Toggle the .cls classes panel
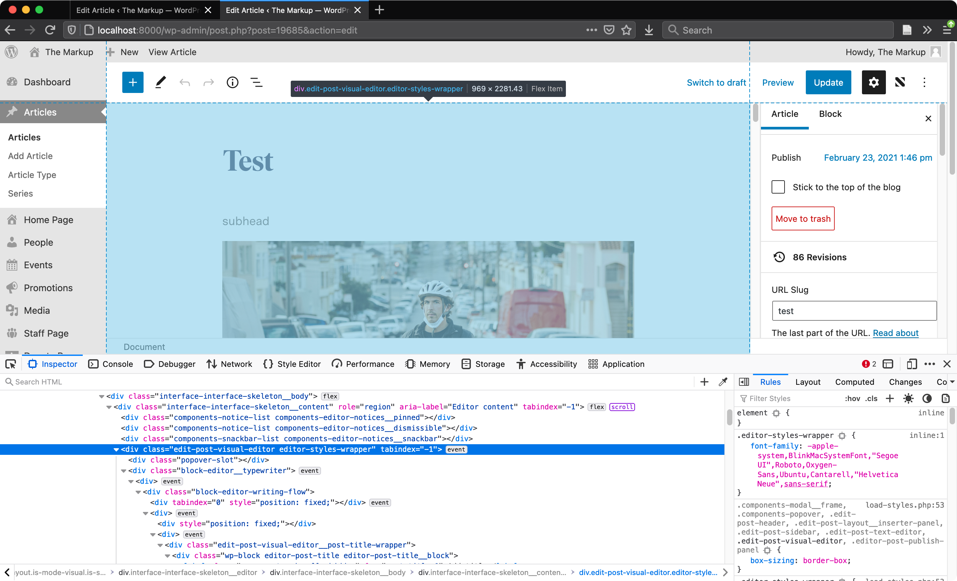Image resolution: width=957 pixels, height=581 pixels. coord(871,399)
